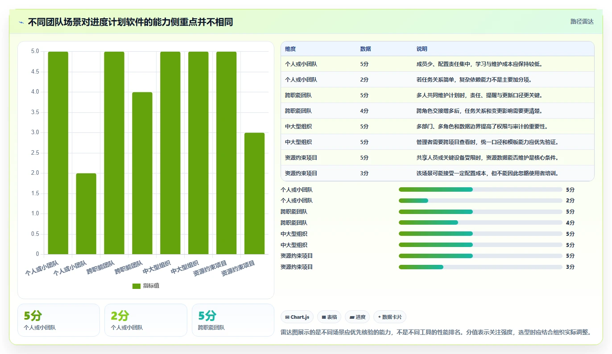Click the y-axis value 1.5
This screenshot has width=612, height=354.
click(x=35, y=193)
